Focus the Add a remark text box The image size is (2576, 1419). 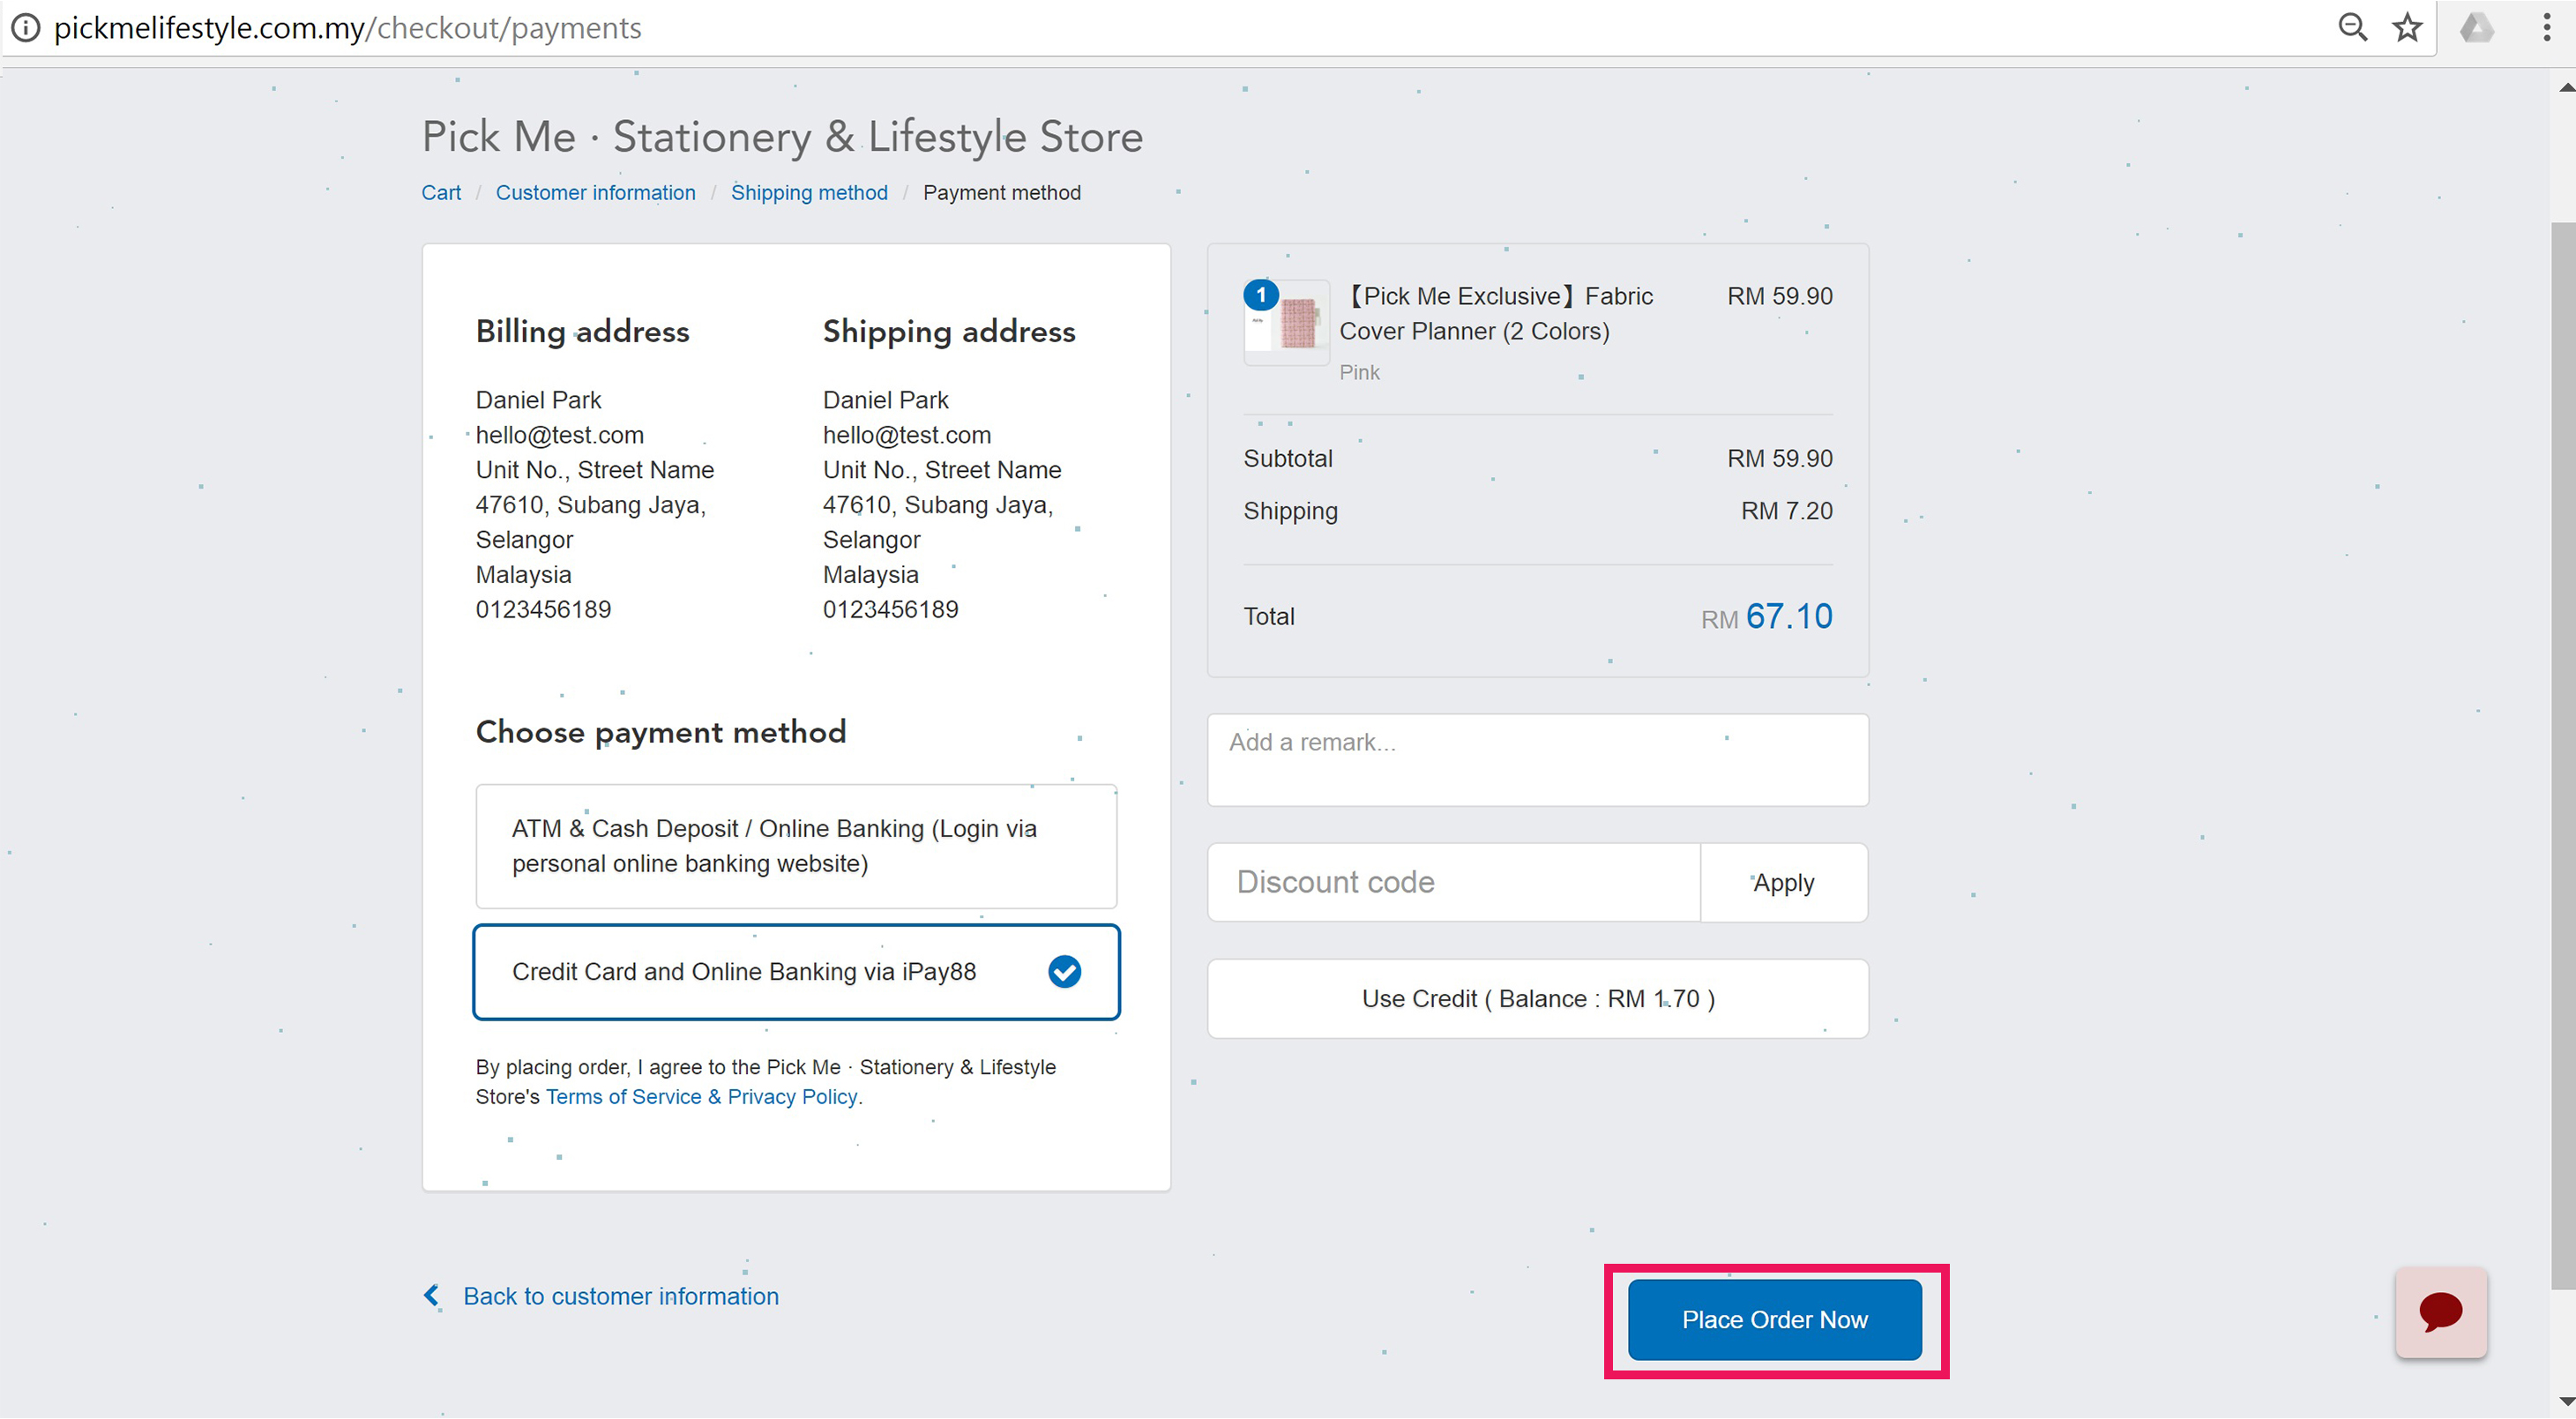1537,760
